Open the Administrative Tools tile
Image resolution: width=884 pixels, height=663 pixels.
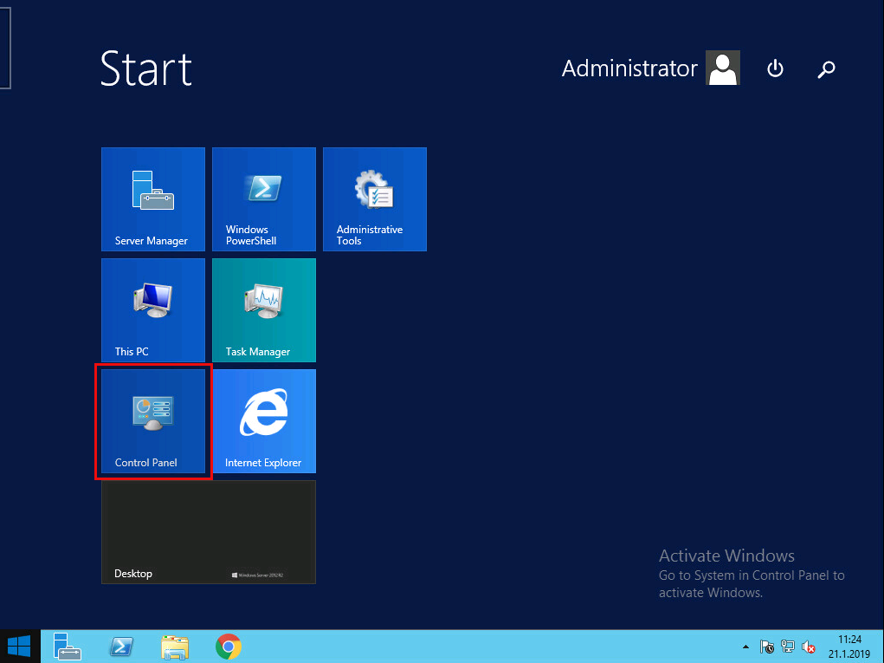pos(375,199)
